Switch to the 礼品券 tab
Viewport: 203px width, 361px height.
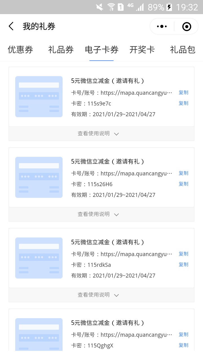61,50
